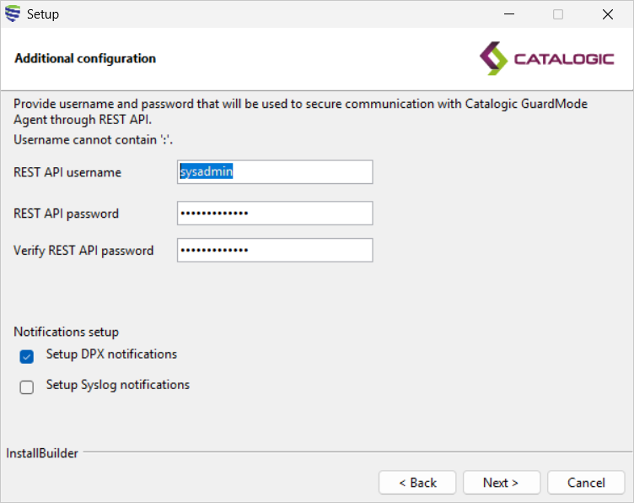634x503 pixels.
Task: Click the greyed-out maximize window button
Action: pos(558,14)
